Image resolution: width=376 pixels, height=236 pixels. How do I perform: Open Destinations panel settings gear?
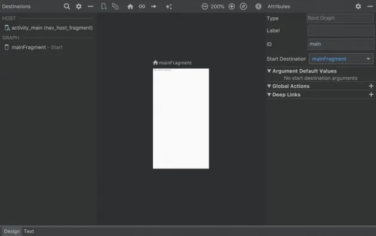[x=79, y=7]
